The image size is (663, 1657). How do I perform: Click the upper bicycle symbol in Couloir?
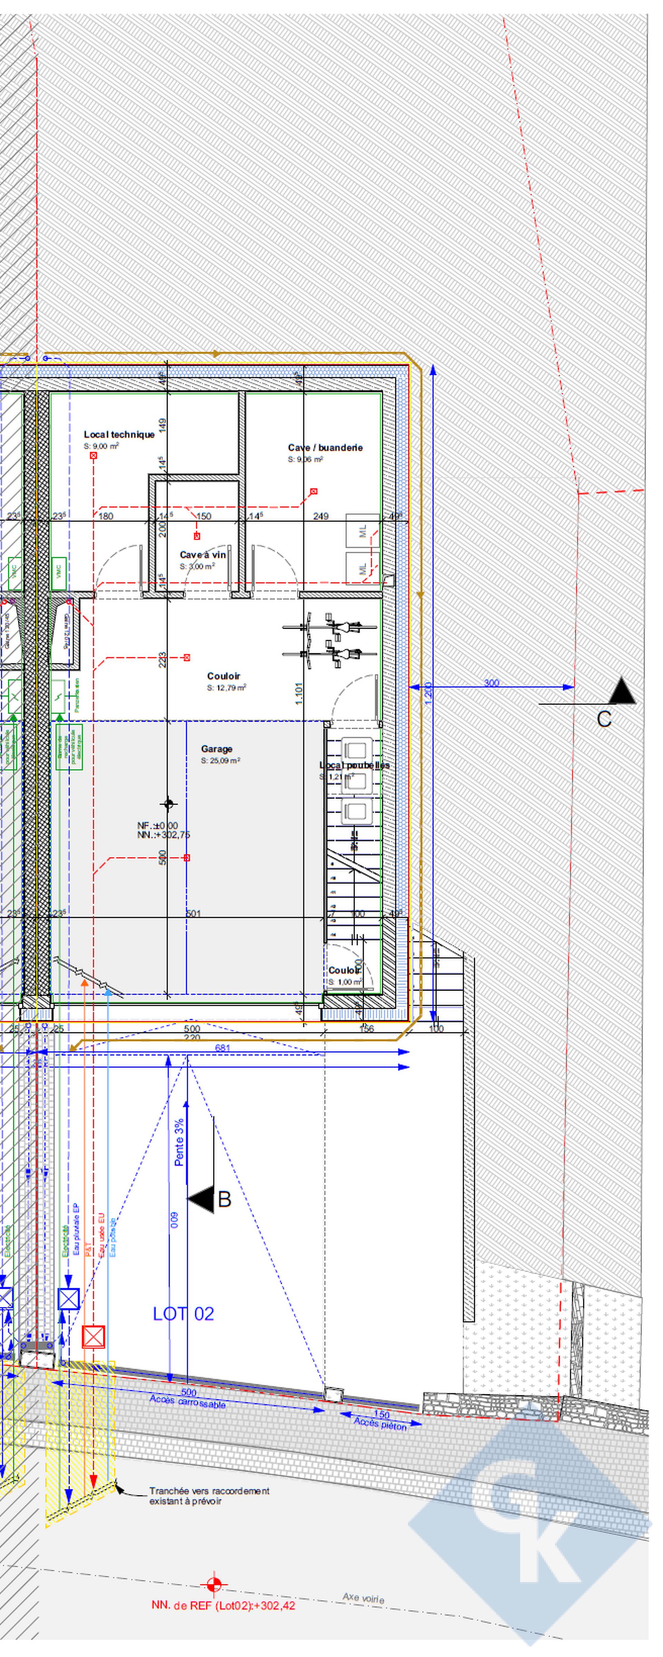[329, 627]
